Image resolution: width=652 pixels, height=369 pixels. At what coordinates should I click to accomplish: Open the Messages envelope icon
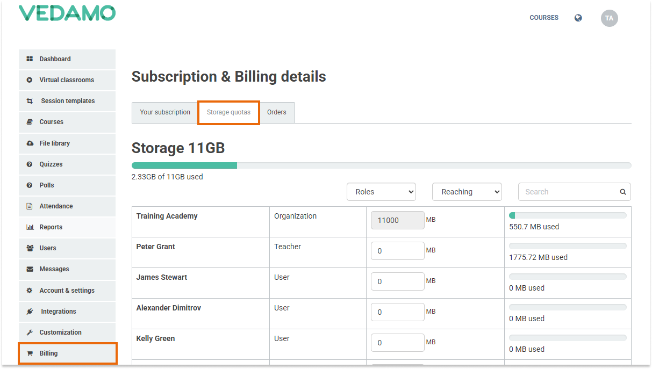coord(30,269)
